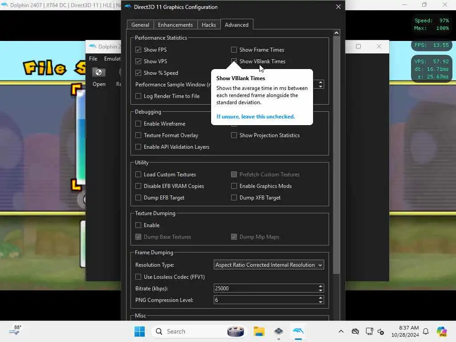Viewport: 456px width, 342px height.
Task: Click the taskbar Search box
Action: (199, 331)
